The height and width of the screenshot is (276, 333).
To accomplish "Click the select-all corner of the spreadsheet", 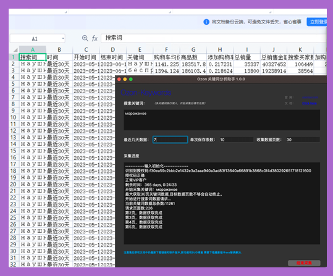I will point(15,50).
